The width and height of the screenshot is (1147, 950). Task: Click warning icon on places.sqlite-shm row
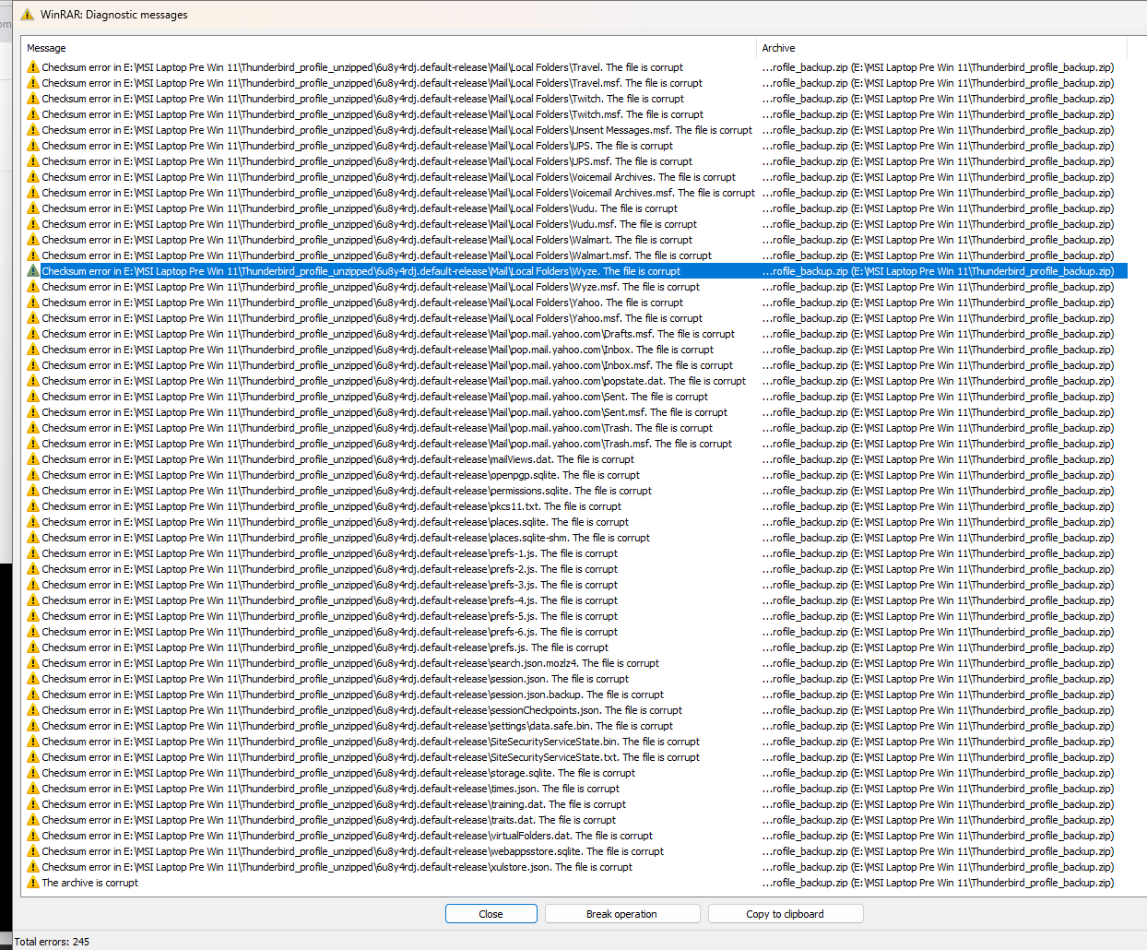tap(33, 538)
